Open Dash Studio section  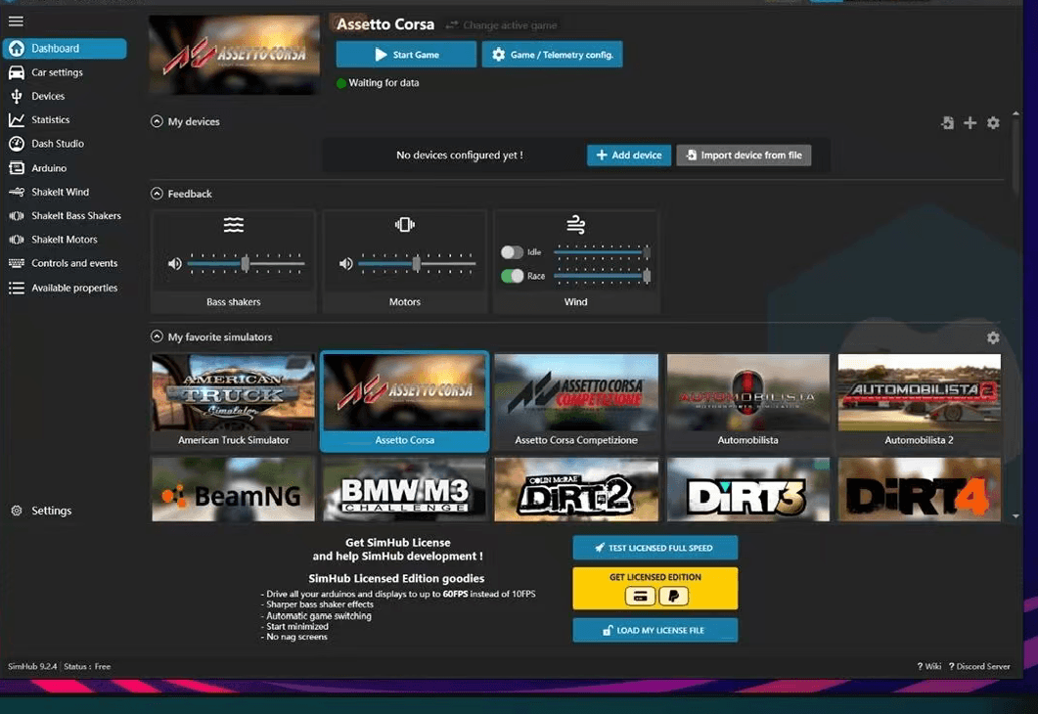coord(58,144)
